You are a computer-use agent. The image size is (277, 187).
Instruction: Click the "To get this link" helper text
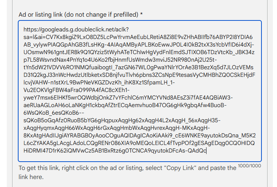tap(127, 168)
